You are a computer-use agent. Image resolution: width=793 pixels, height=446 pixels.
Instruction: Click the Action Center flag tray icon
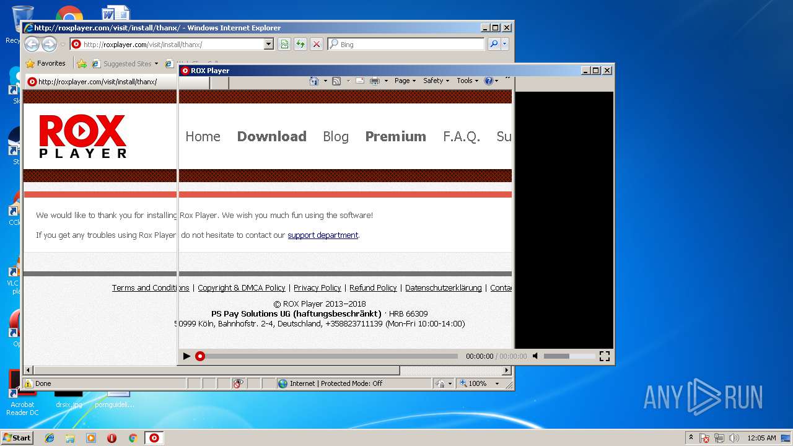click(705, 438)
